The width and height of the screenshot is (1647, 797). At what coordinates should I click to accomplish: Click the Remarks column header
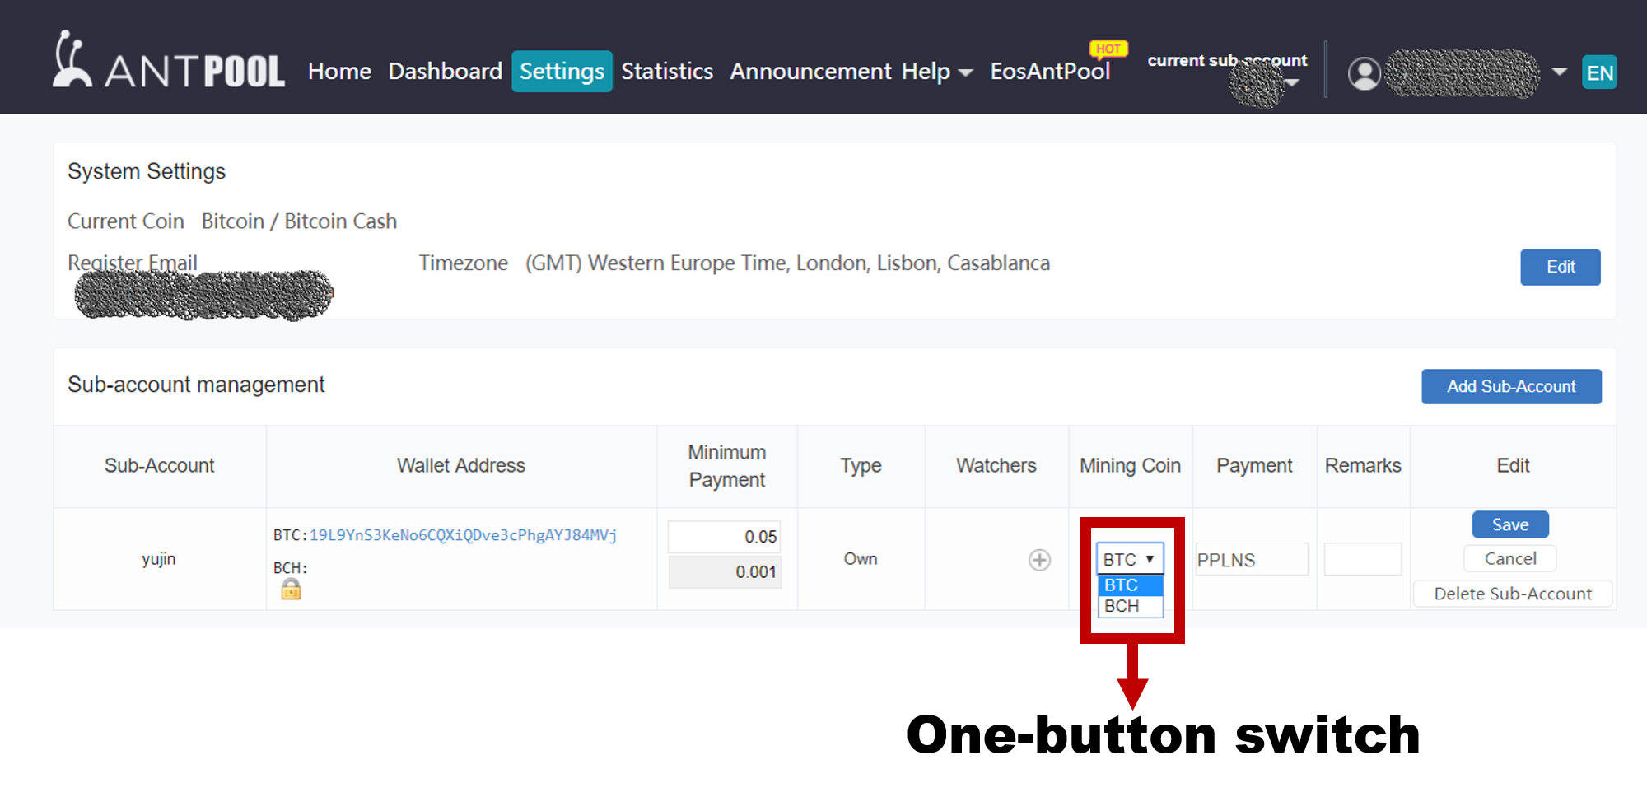coord(1363,466)
